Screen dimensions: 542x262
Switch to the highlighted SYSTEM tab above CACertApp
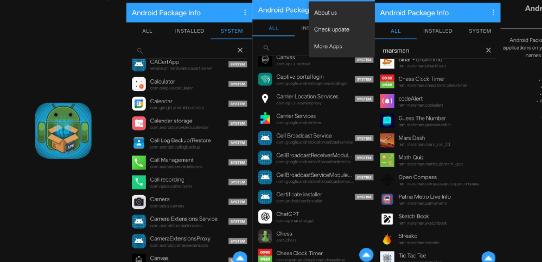pyautogui.click(x=232, y=31)
